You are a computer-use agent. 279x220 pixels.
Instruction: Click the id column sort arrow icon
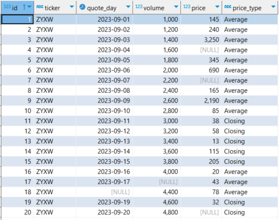coord(24,7)
